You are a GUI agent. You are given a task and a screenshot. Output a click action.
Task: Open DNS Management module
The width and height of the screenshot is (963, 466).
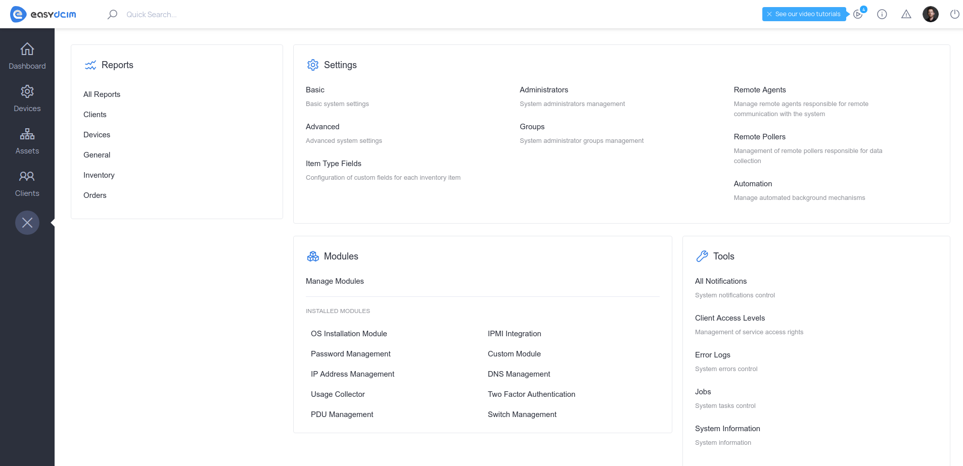pos(519,374)
